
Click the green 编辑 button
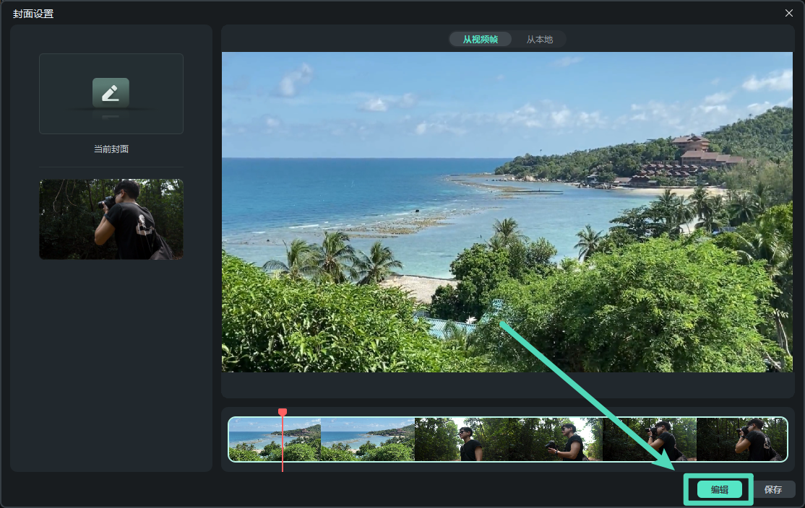coord(719,489)
